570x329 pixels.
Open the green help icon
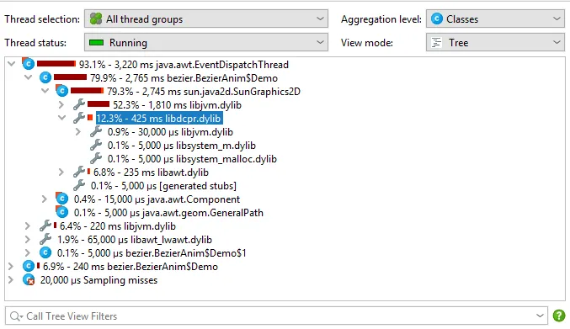click(559, 316)
